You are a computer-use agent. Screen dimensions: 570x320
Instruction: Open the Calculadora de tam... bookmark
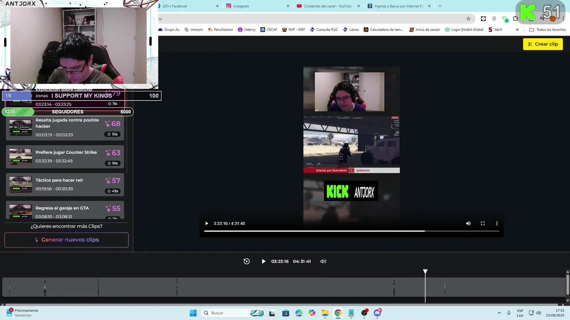[383, 30]
